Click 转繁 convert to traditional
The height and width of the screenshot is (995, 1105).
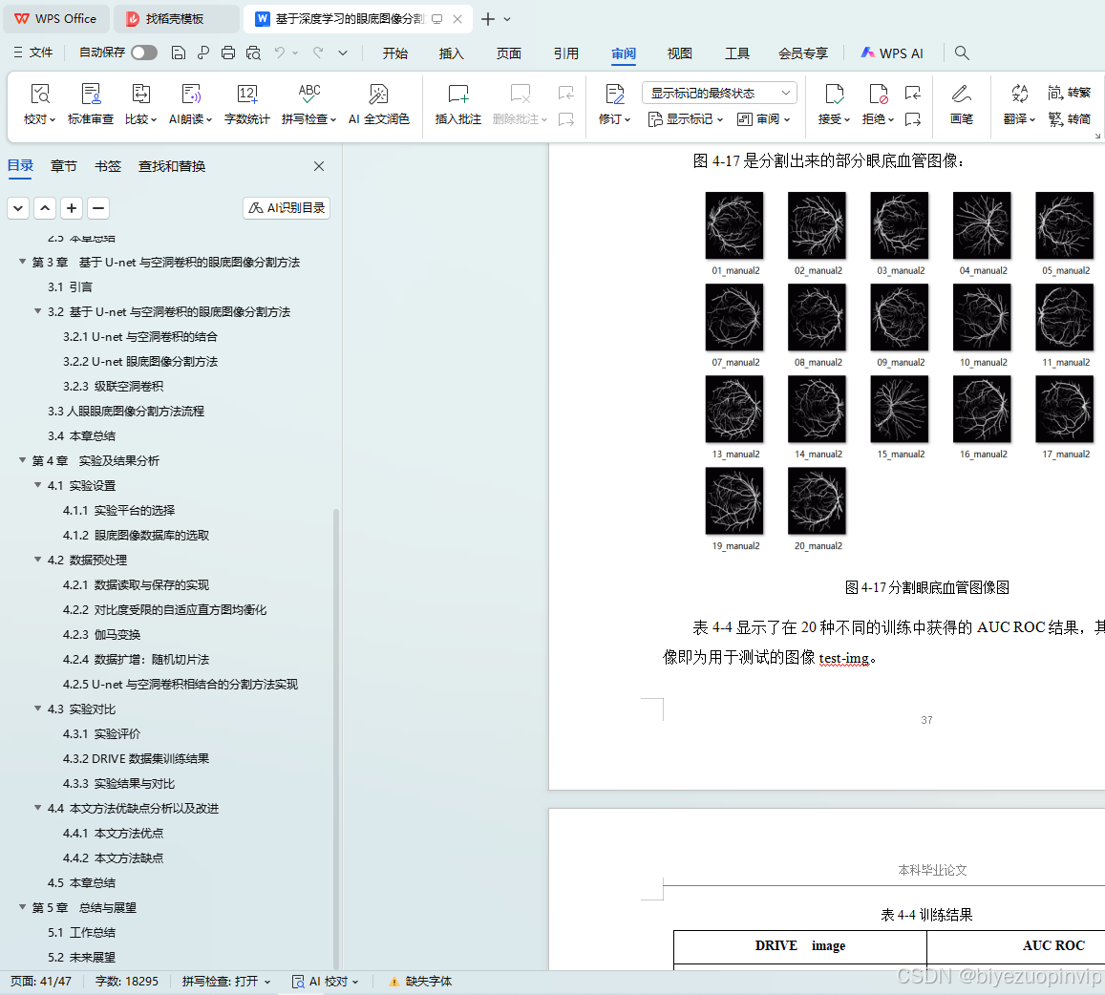point(1069,93)
